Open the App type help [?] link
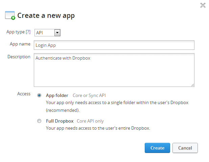The width and height of the screenshot is (209, 162). click(28, 32)
